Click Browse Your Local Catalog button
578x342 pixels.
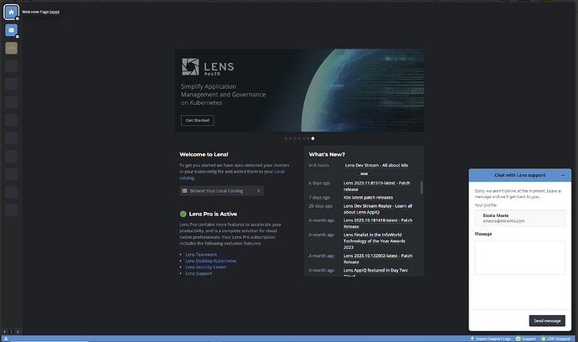coord(221,191)
